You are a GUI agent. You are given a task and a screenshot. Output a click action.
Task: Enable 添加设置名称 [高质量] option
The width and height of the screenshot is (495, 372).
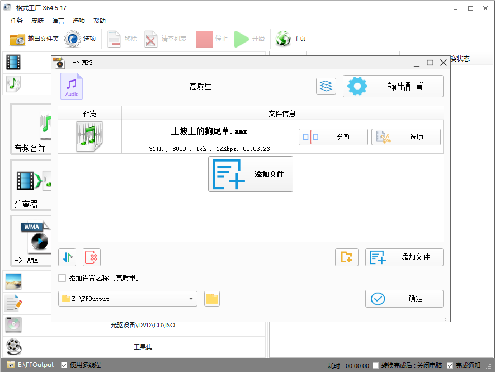62,277
